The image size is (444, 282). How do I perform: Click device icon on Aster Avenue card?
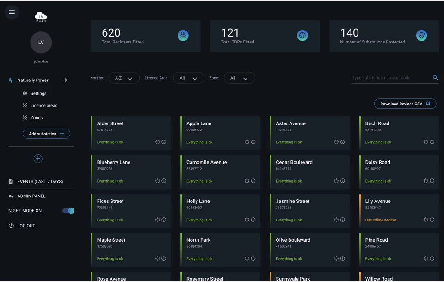point(336,142)
